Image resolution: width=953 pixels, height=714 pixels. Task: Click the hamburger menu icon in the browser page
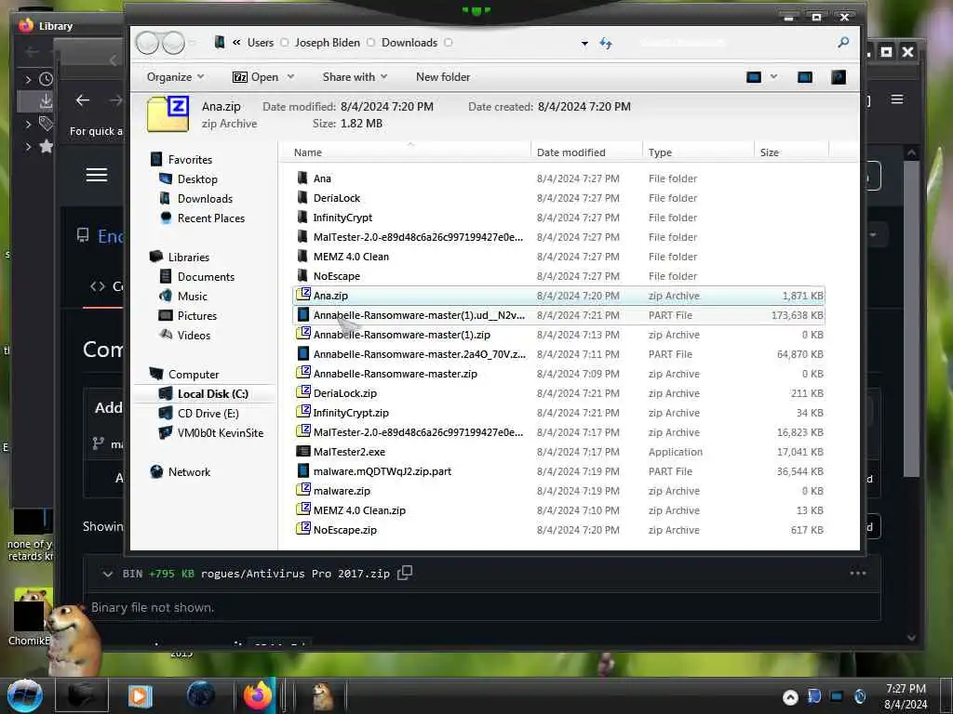(97, 175)
